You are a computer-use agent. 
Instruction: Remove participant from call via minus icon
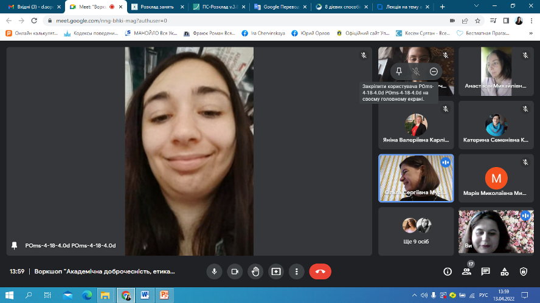[434, 71]
